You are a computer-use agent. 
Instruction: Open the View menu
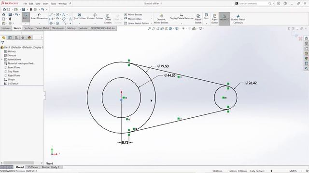[38, 3]
